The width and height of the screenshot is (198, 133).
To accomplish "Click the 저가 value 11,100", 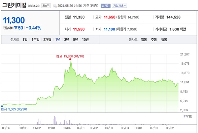I will click(109, 29).
